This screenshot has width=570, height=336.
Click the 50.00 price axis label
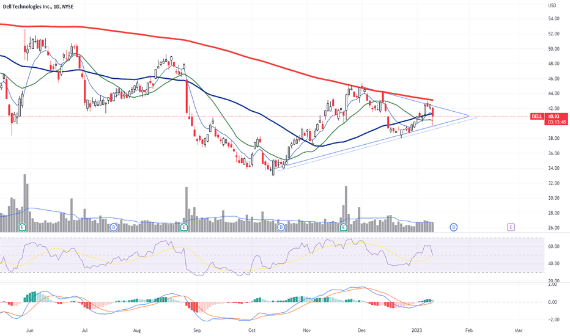(x=553, y=49)
